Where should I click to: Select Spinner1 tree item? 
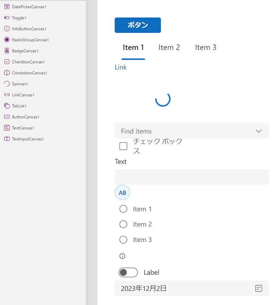20,84
